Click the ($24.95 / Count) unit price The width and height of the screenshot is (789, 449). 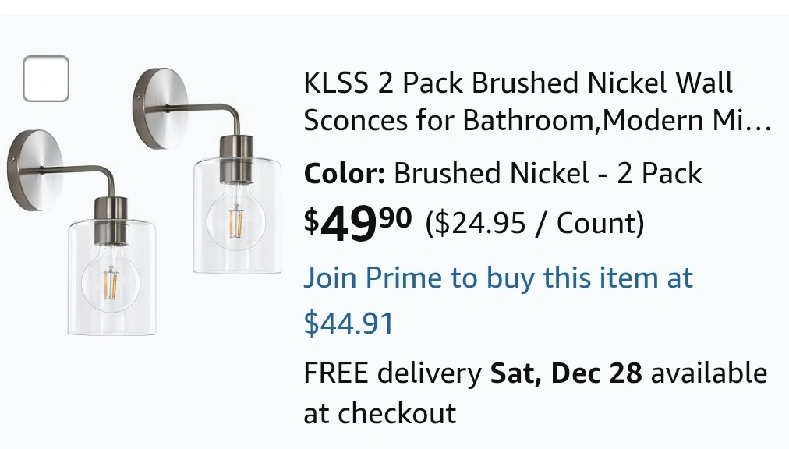click(x=535, y=224)
